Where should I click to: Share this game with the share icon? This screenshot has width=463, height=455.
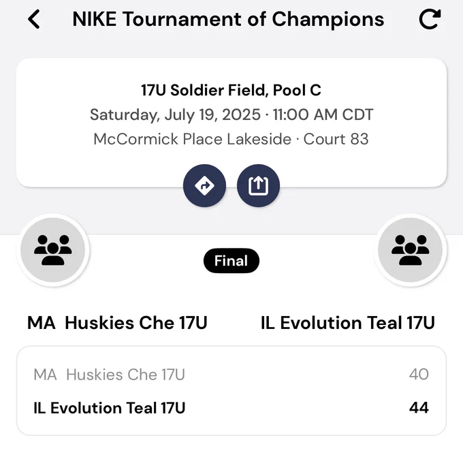coord(258,185)
